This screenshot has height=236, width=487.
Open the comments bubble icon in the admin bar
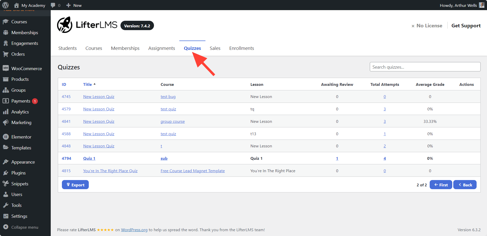[x=53, y=5]
